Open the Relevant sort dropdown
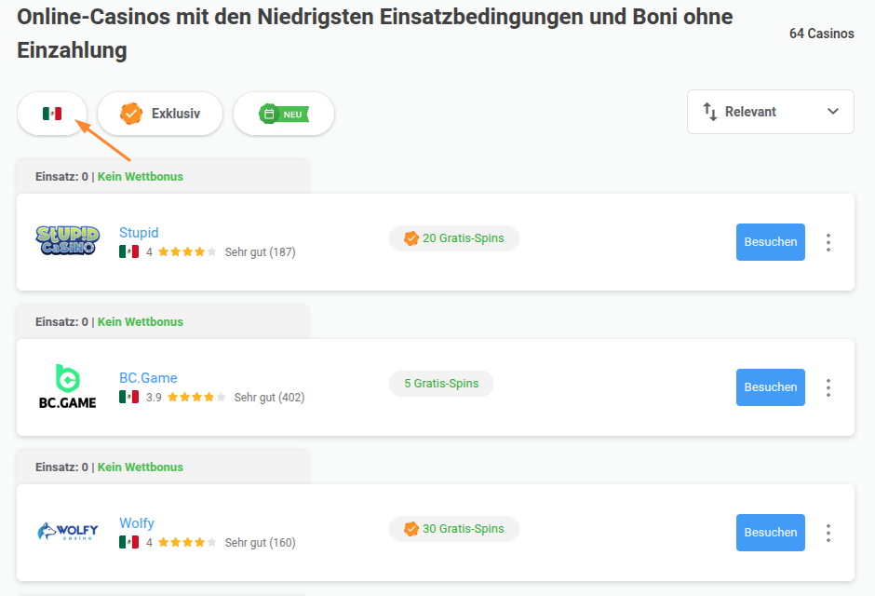 pos(770,112)
